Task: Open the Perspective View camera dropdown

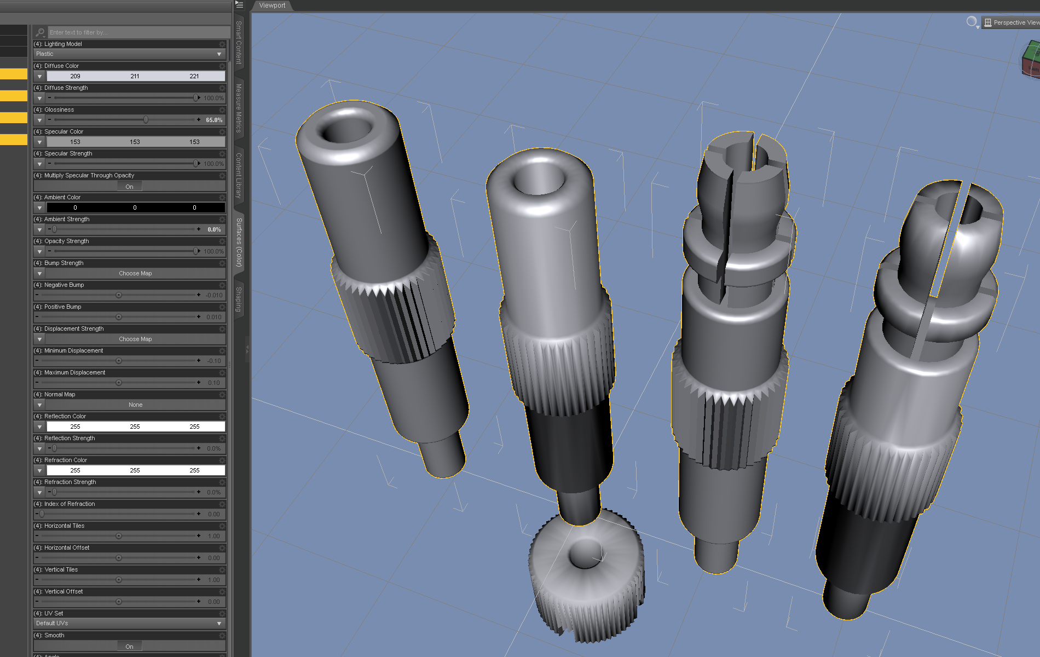Action: click(x=1012, y=22)
